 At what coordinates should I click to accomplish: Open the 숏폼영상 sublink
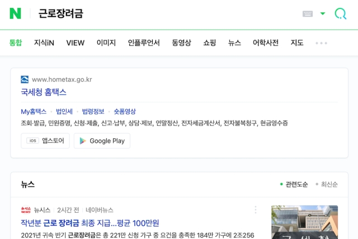pyautogui.click(x=125, y=111)
